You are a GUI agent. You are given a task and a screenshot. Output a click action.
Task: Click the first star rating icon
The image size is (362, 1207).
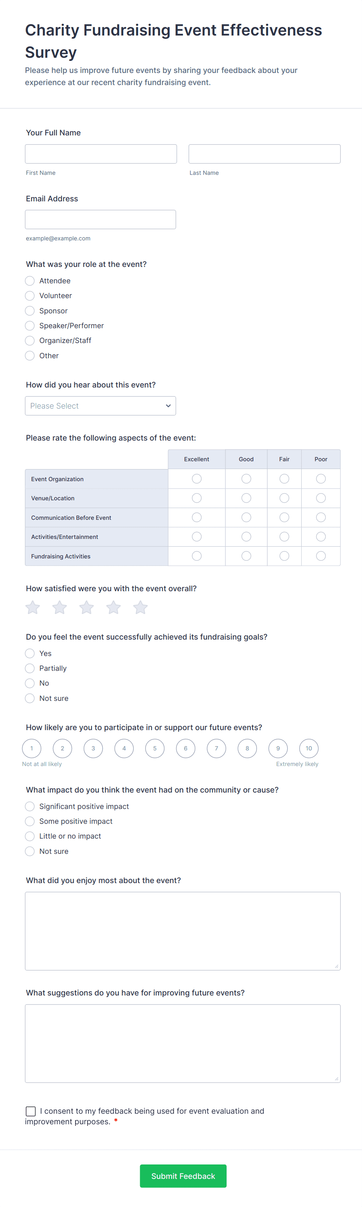point(33,608)
